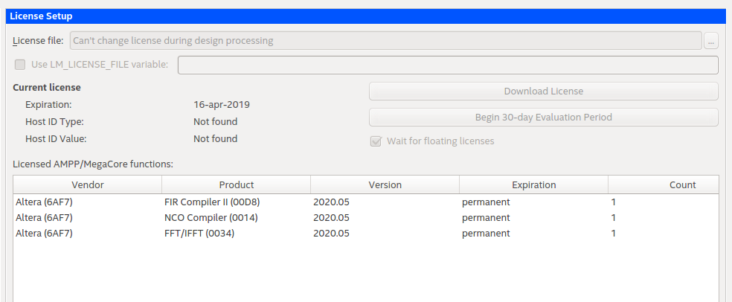Image resolution: width=732 pixels, height=302 pixels.
Task: Click the LM_LICENSE_FILE variable text field
Action: (x=447, y=65)
